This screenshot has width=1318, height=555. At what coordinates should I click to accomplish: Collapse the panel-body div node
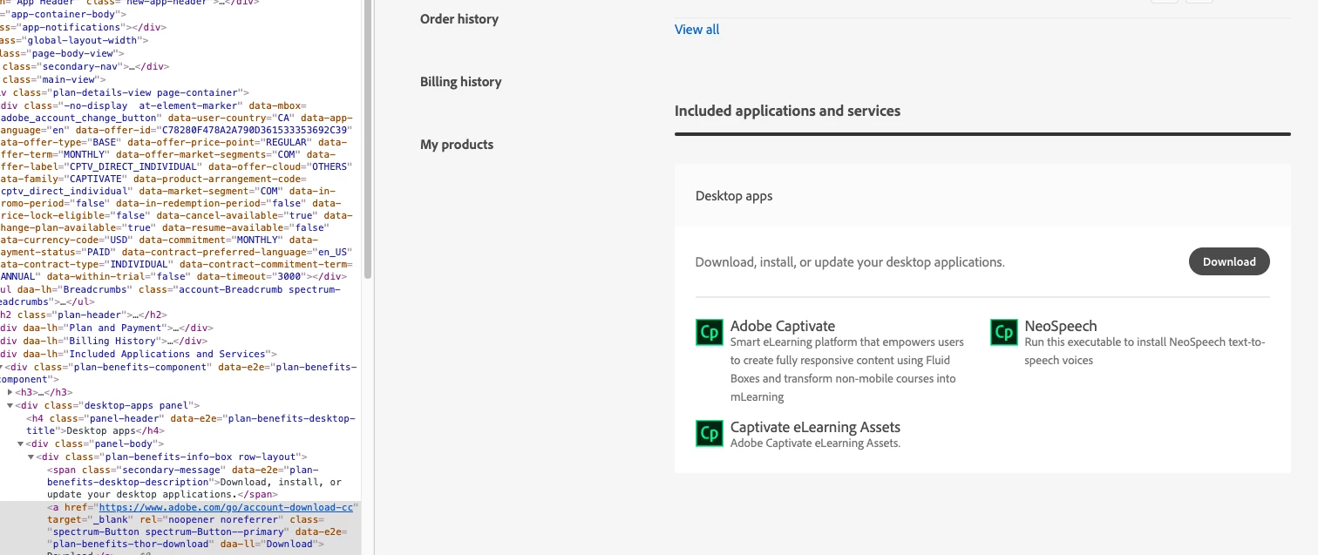(20, 444)
